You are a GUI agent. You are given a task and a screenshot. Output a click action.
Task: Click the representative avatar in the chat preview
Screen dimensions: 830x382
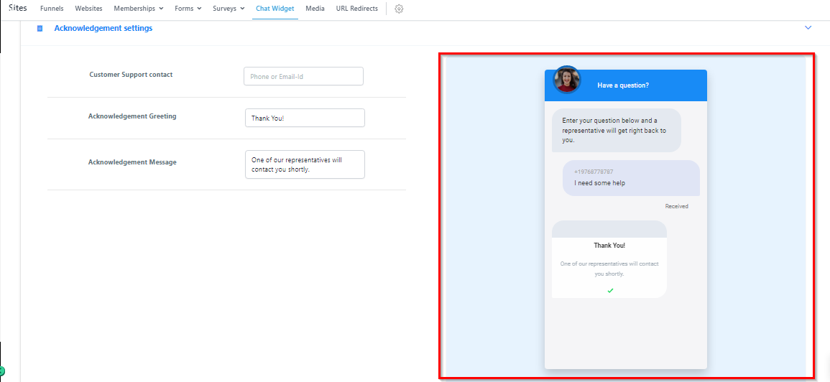(x=566, y=80)
